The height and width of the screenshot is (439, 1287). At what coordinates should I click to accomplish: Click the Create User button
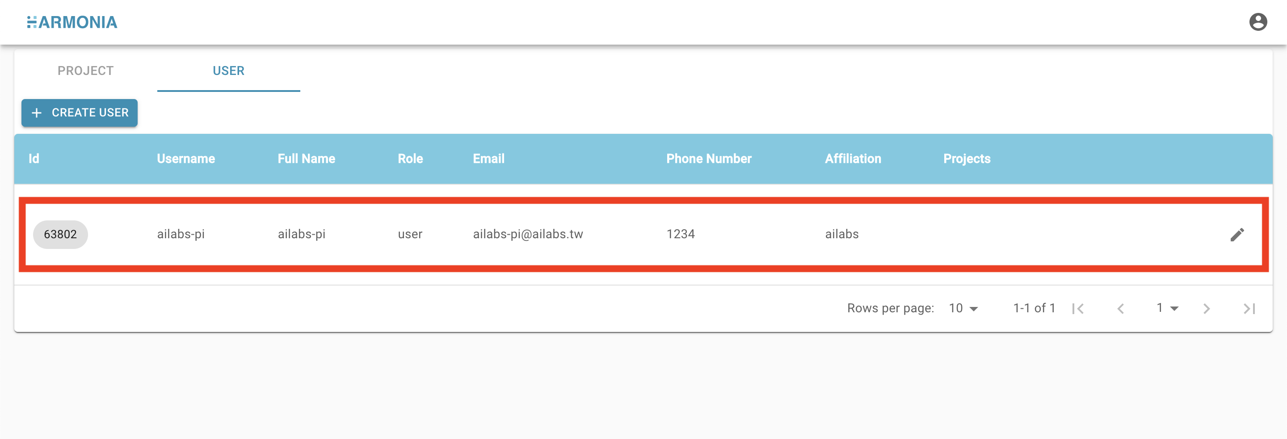pyautogui.click(x=80, y=113)
